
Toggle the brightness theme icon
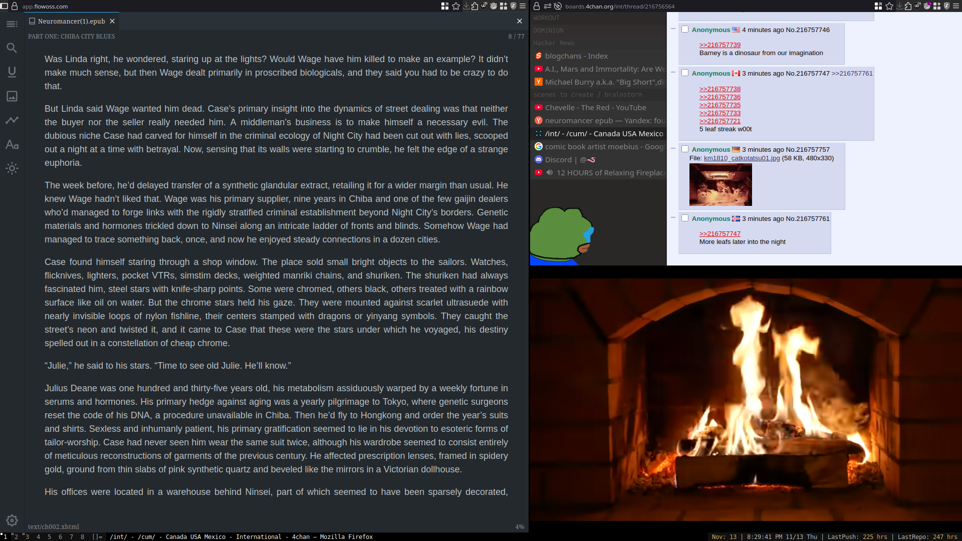click(12, 168)
